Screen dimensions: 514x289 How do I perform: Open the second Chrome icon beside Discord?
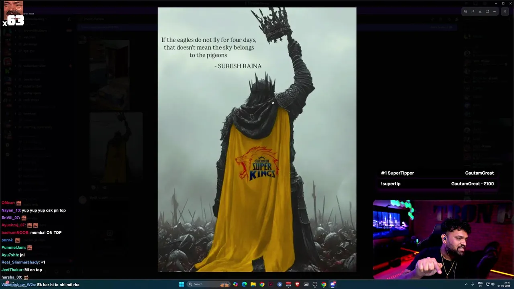(324, 284)
